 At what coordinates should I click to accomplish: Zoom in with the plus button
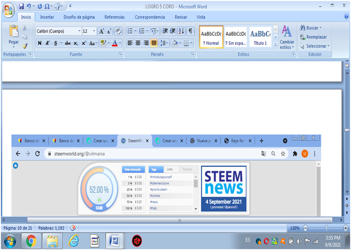click(346, 228)
